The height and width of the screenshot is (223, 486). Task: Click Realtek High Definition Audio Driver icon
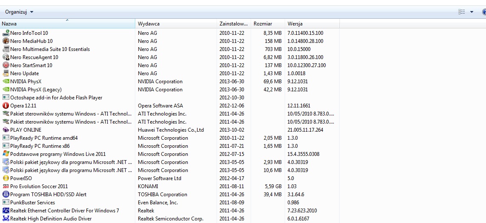pyautogui.click(x=6, y=219)
